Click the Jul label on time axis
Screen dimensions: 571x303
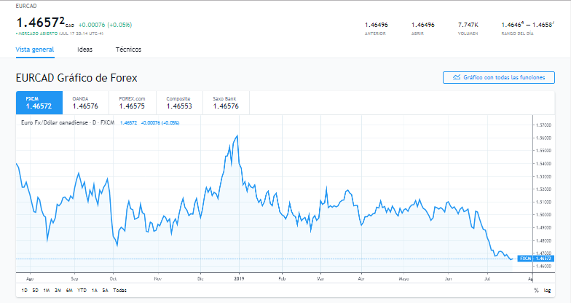tap(487, 278)
